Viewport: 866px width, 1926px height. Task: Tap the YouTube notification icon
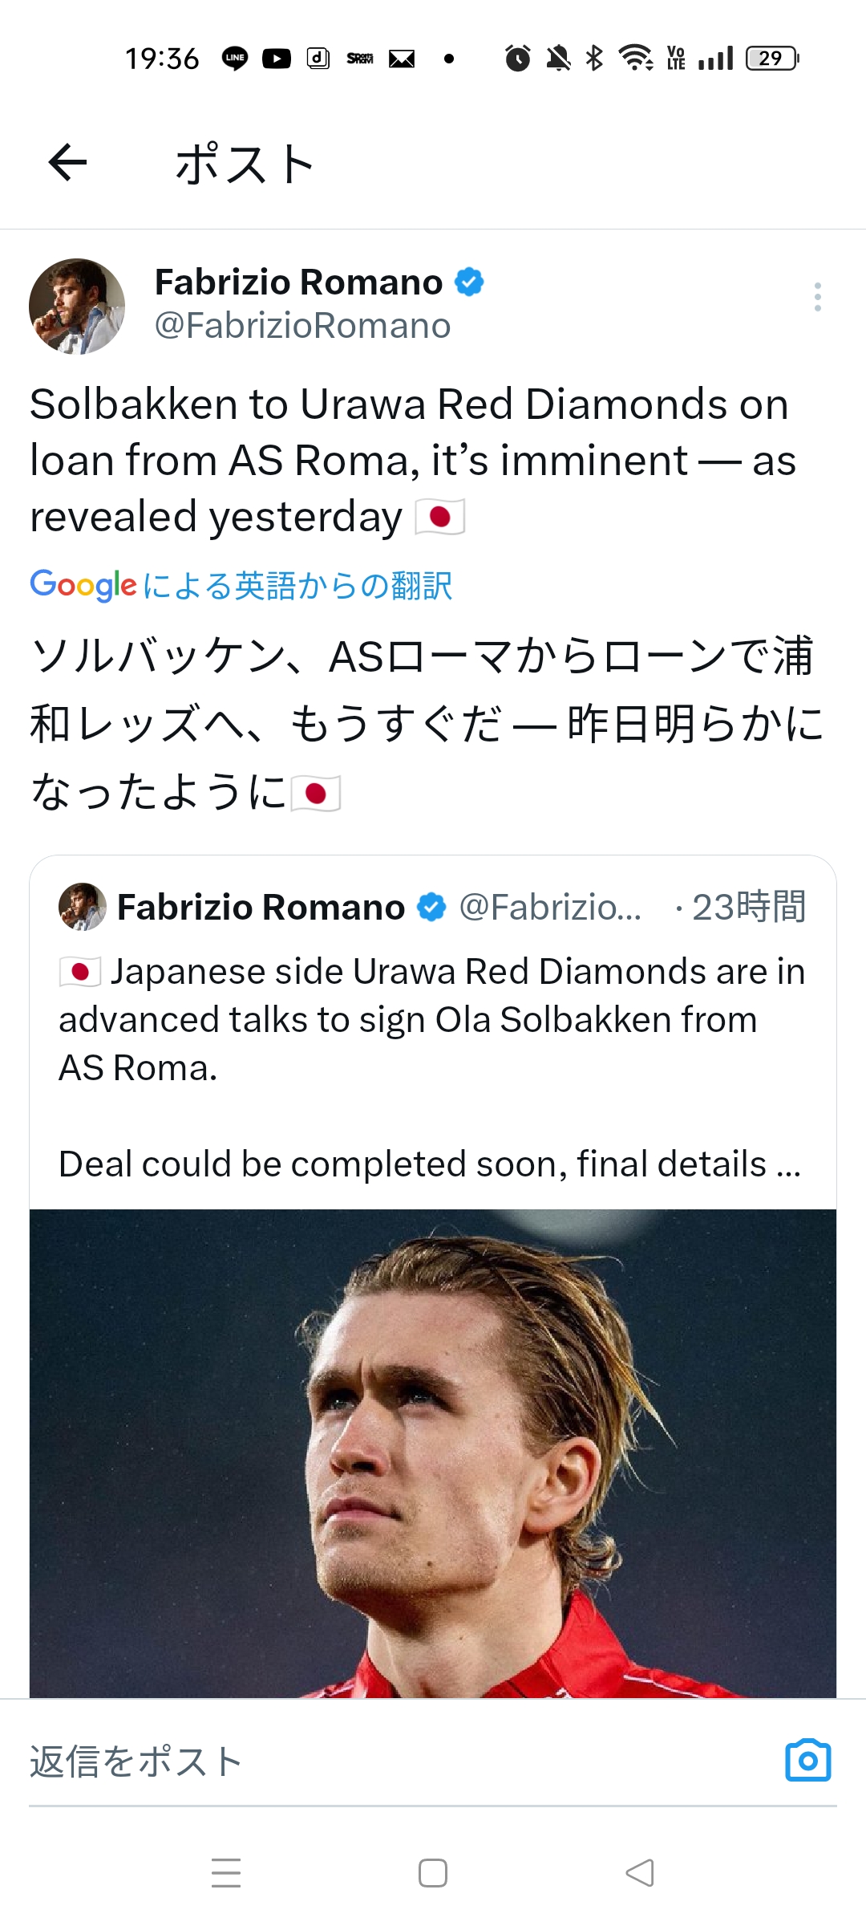click(277, 59)
